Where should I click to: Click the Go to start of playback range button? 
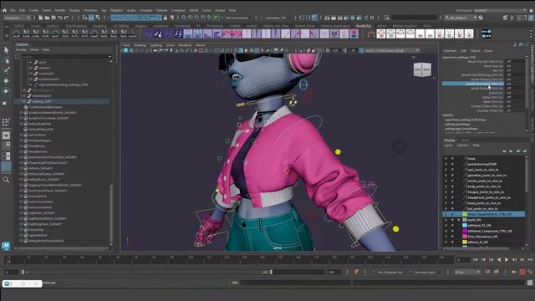[476, 260]
